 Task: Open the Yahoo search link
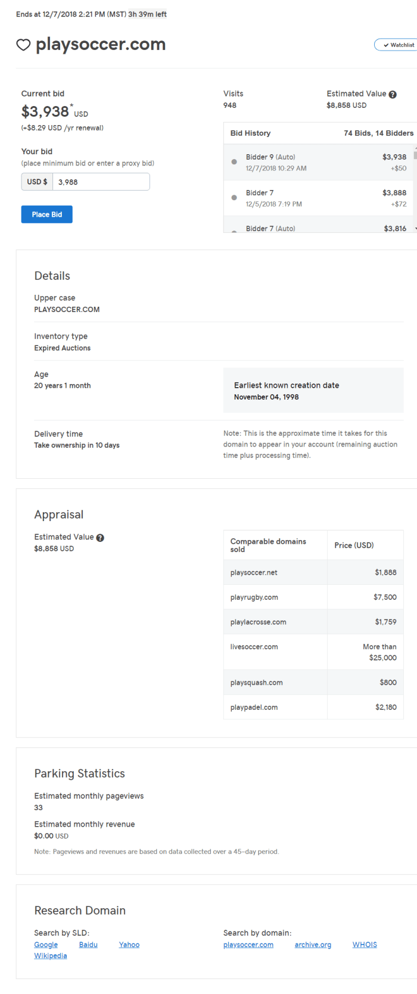[x=129, y=945]
